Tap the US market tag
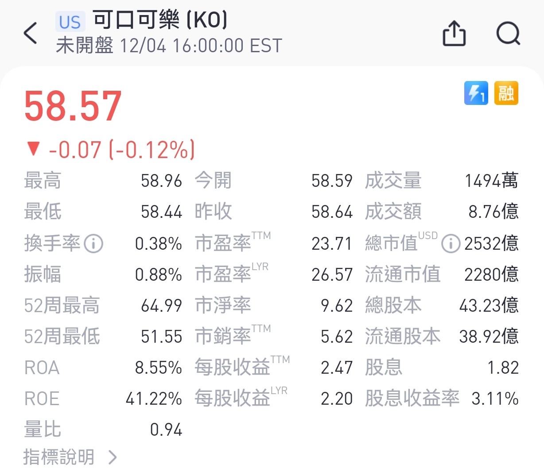The height and width of the screenshot is (472, 544). pos(70,22)
